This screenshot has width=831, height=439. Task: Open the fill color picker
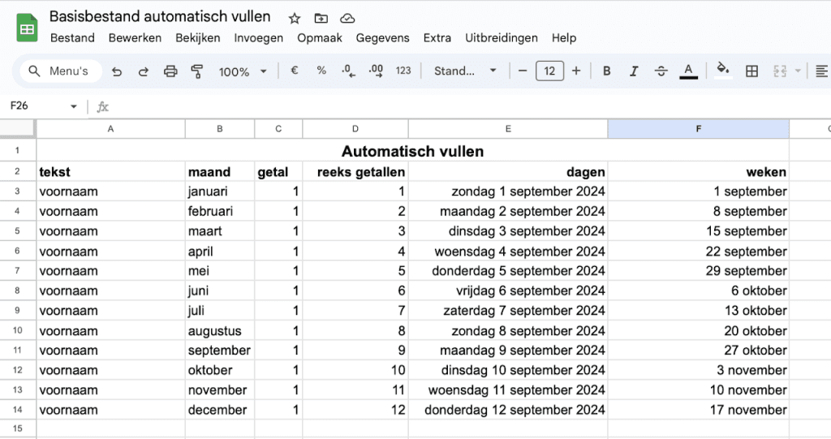[723, 71]
